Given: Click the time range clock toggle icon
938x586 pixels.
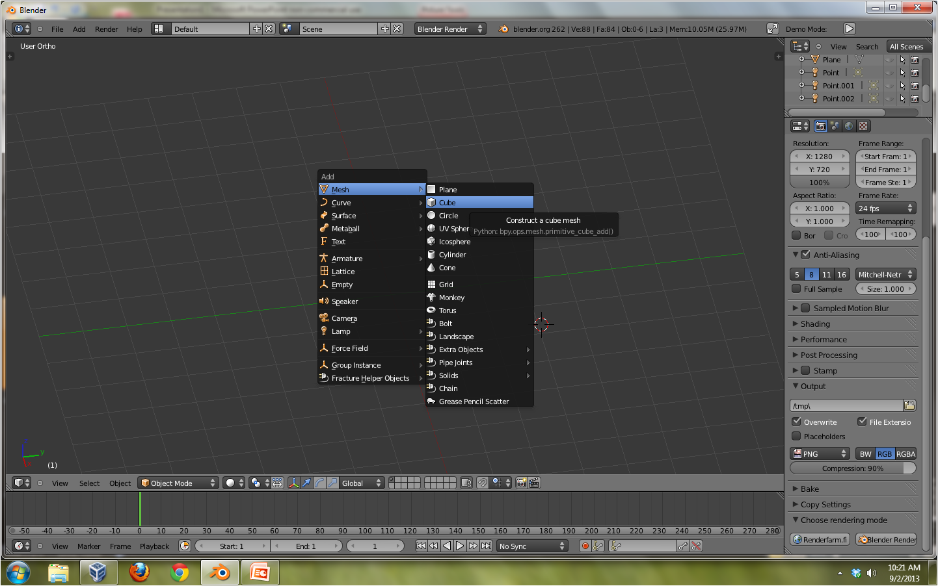Looking at the screenshot, I should point(184,546).
